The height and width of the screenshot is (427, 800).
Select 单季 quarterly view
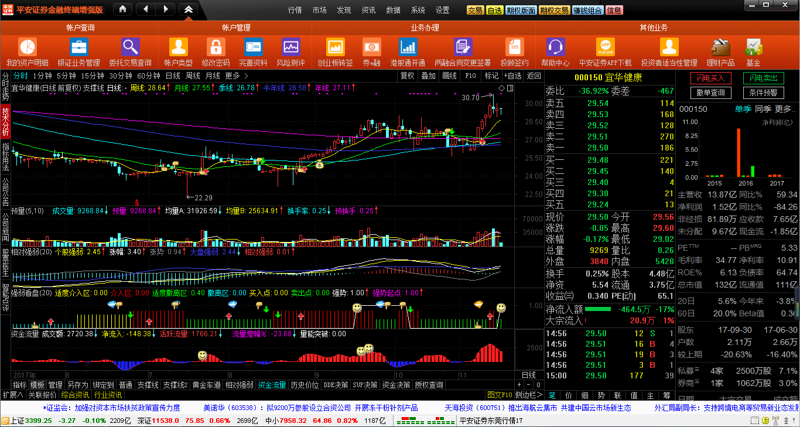point(743,109)
